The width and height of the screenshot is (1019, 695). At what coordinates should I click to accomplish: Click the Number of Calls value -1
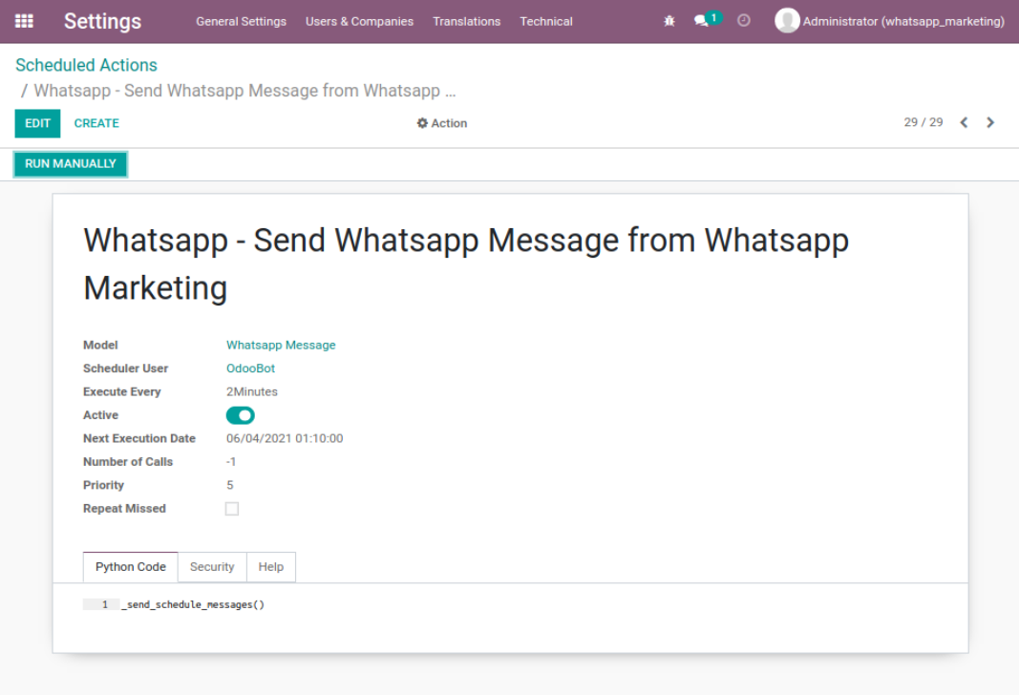pyautogui.click(x=231, y=462)
